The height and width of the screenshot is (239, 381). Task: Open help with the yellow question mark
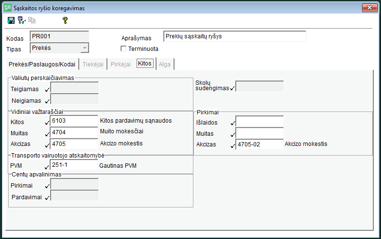coord(65,20)
